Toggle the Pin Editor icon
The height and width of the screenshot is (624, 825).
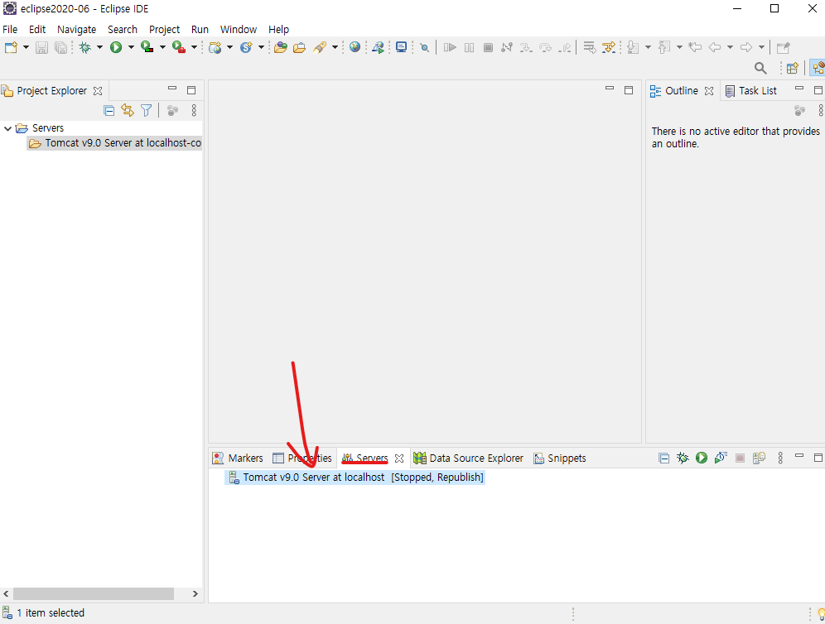coord(784,47)
